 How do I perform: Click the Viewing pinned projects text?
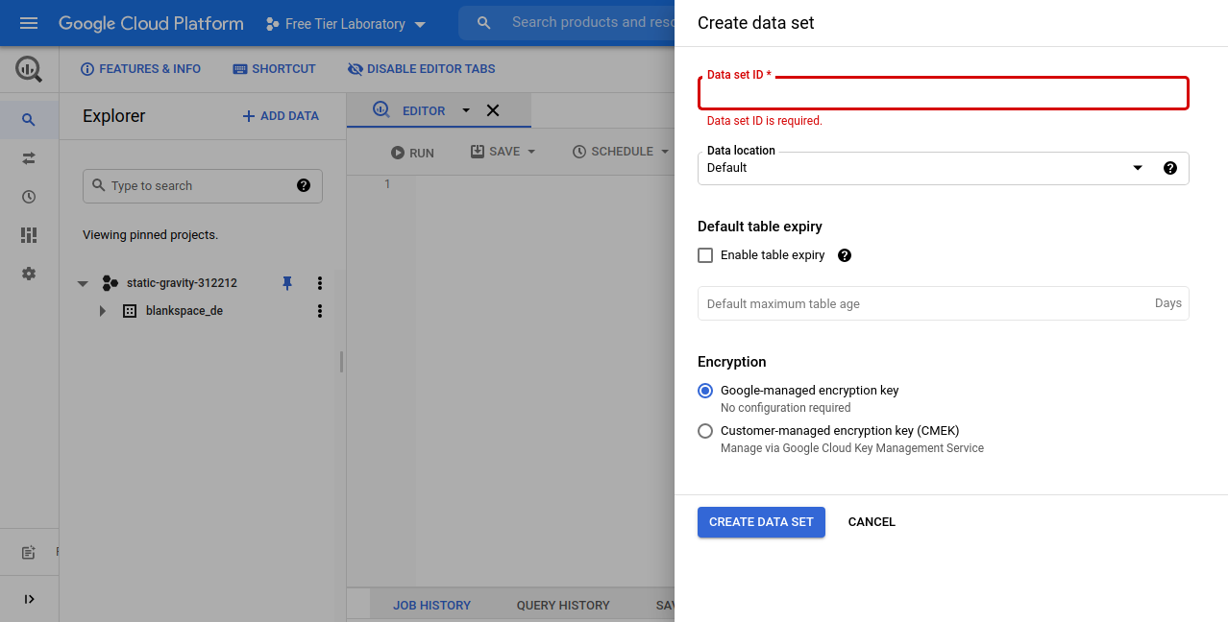(x=150, y=235)
